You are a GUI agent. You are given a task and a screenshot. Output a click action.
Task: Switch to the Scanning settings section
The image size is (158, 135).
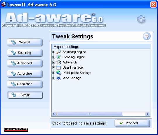tap(25, 53)
